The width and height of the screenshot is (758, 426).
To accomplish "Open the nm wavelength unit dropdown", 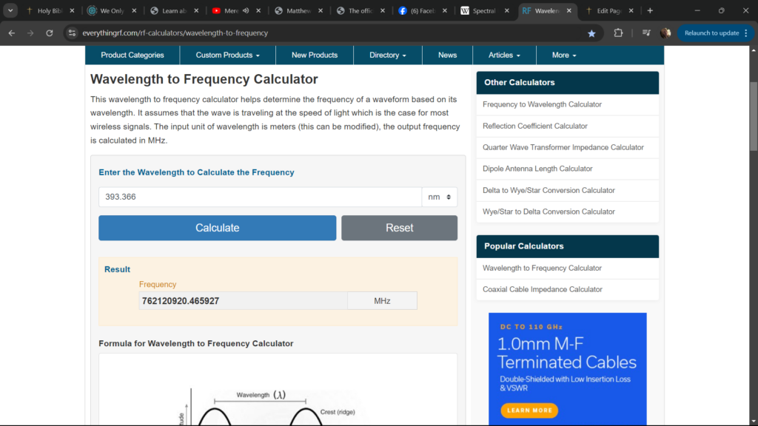I will point(439,197).
